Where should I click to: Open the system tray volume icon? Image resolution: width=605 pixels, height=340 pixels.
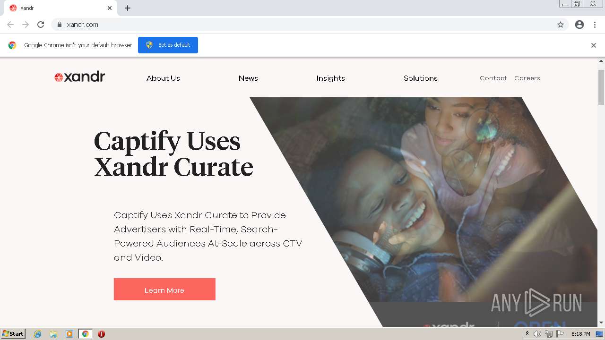[x=537, y=334]
